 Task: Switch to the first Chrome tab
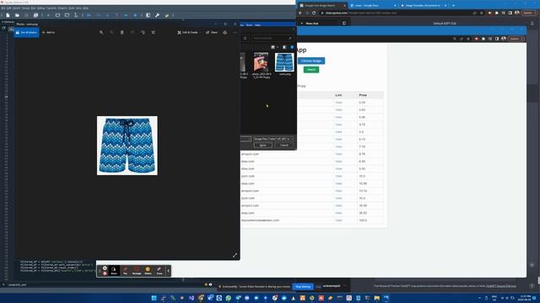[x=322, y=6]
